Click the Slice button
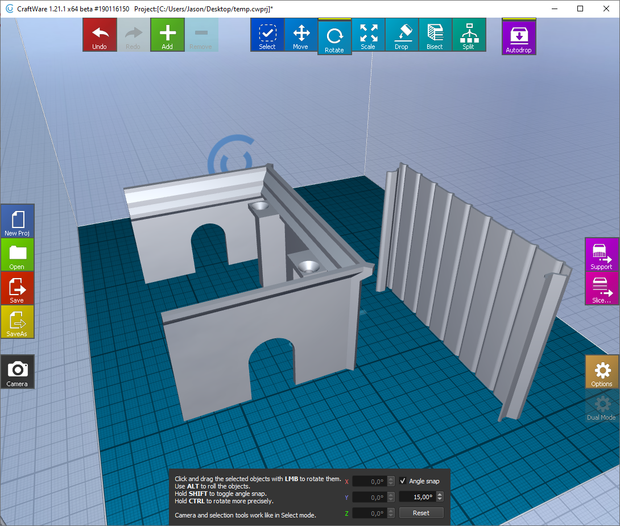Viewport: 620px width, 526px height. 602,288
